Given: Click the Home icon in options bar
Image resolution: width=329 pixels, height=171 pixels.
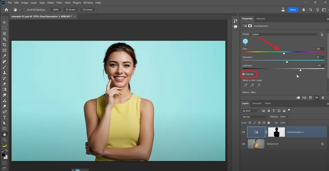Looking at the screenshot, I should pos(6,10).
